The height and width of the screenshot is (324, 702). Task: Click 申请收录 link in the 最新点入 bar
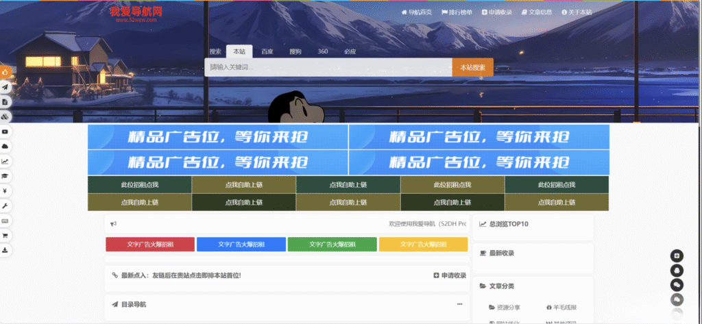(450, 275)
